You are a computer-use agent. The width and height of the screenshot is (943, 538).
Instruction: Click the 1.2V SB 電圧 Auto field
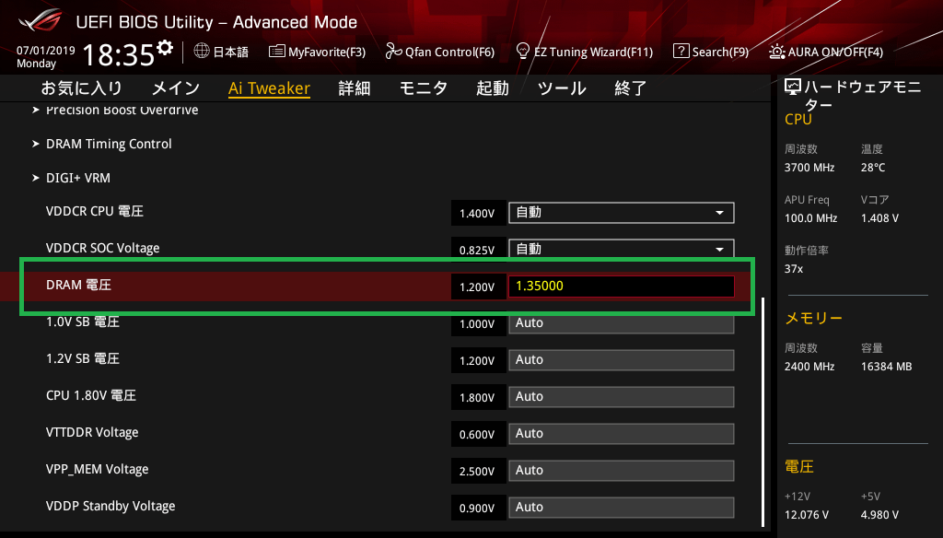[622, 360]
